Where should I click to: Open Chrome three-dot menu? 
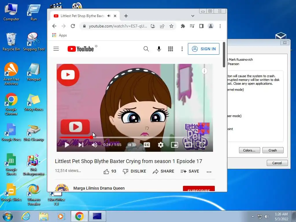(x=220, y=26)
